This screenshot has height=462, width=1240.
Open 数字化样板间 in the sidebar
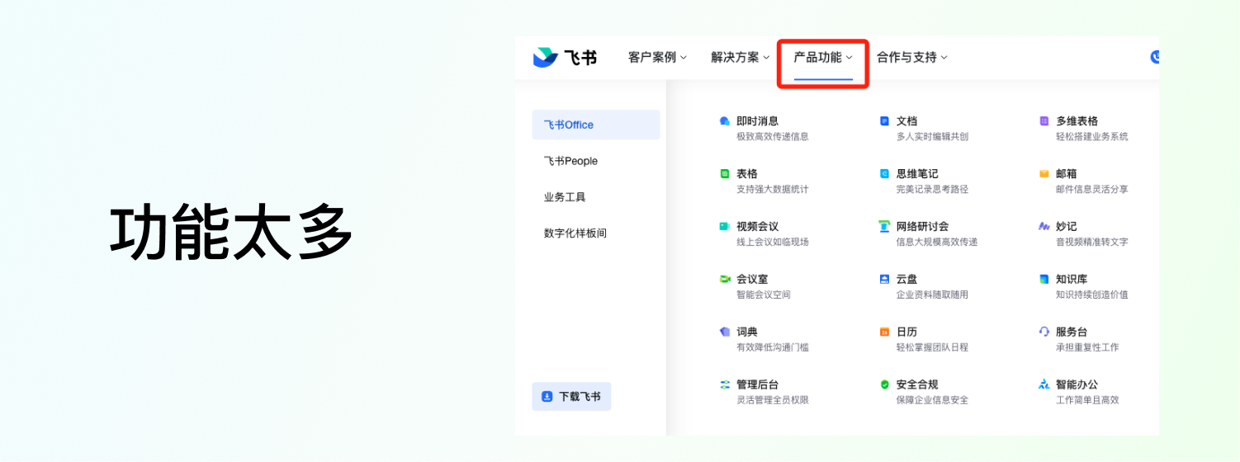[575, 233]
